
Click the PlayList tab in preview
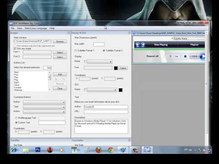click(x=194, y=45)
